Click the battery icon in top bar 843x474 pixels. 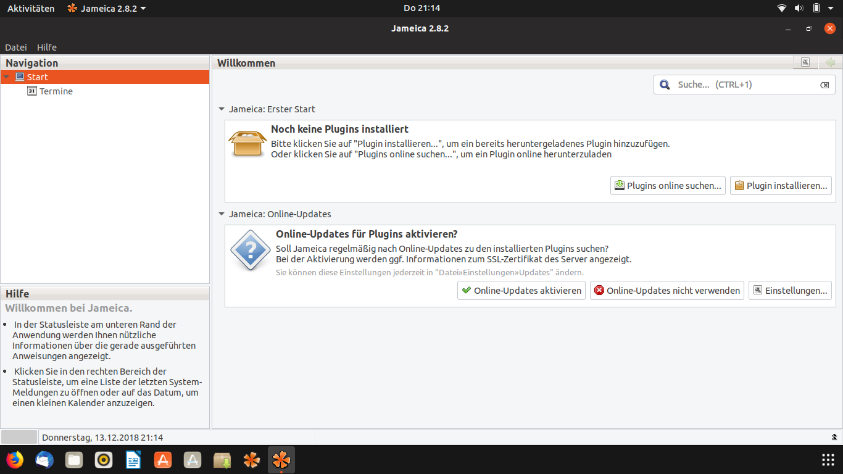[816, 8]
